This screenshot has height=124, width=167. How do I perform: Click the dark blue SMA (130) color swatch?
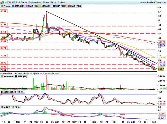tap(54, 6)
